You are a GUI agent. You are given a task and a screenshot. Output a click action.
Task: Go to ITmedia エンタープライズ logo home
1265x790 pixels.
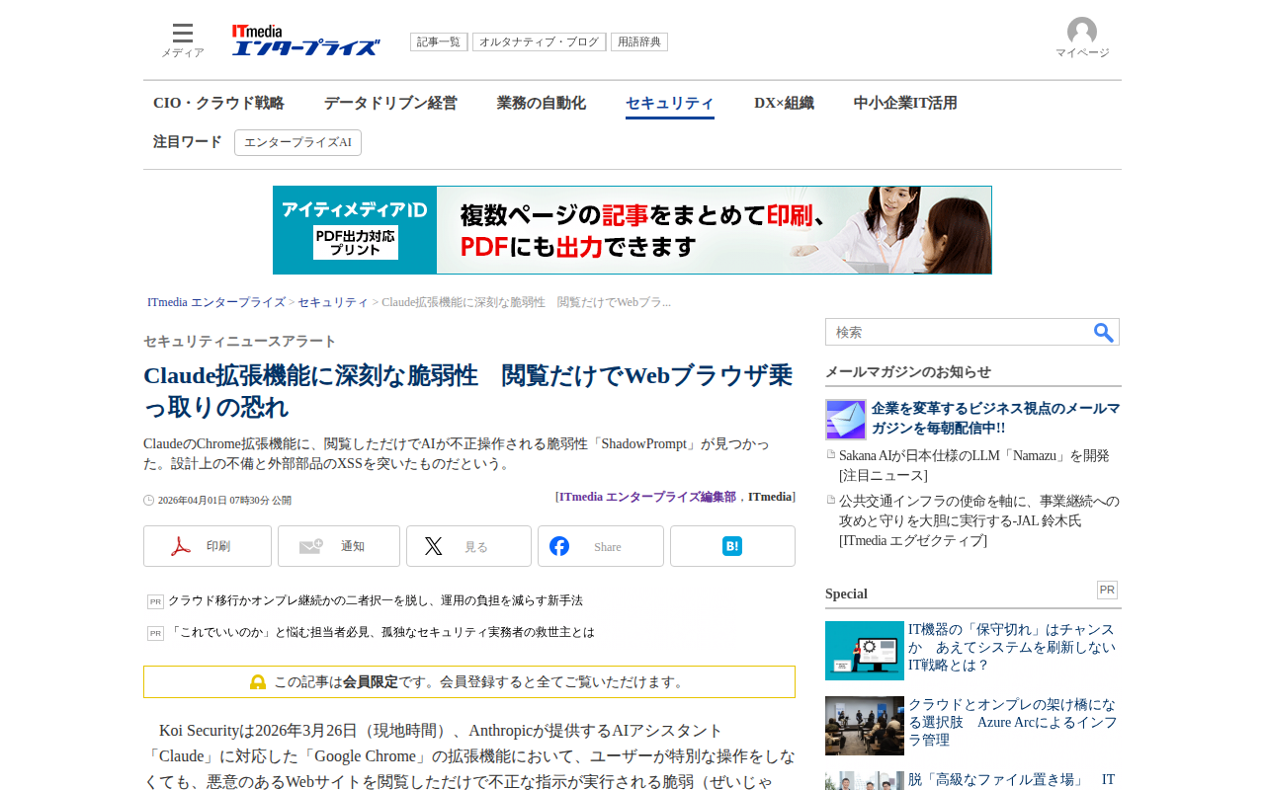(306, 40)
